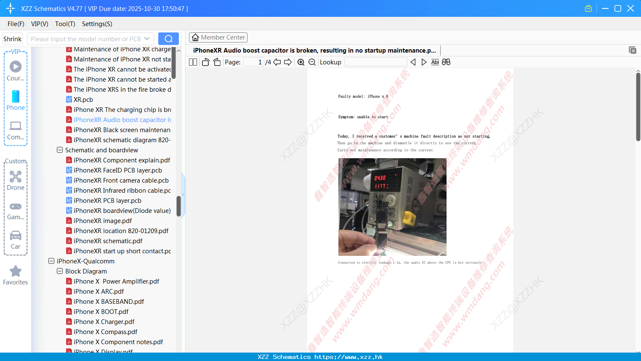Collapse the Schematic and boardview folder
Screen dimensions: 641x361
tap(60, 150)
